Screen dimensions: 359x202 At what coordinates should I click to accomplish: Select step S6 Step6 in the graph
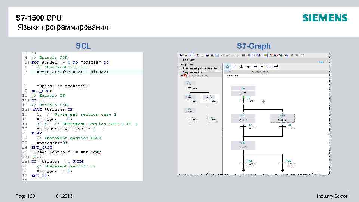click(x=243, y=91)
